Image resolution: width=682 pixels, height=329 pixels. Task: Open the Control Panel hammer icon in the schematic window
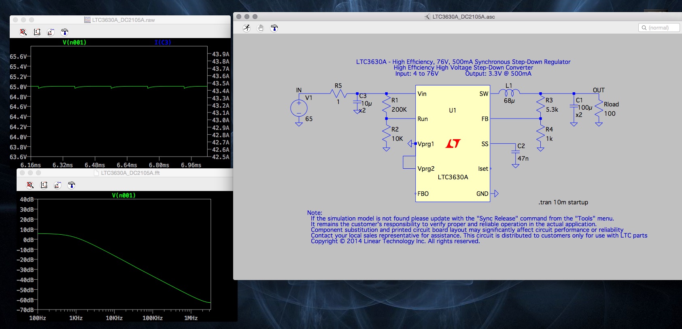pos(274,28)
